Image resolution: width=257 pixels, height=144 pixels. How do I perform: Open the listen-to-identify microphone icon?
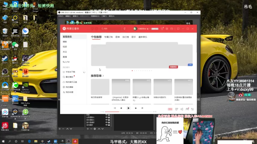tap(125, 29)
